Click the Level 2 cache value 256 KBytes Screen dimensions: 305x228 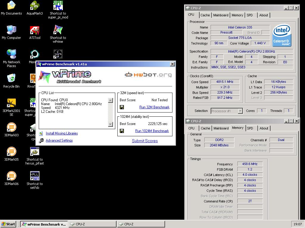(278, 93)
